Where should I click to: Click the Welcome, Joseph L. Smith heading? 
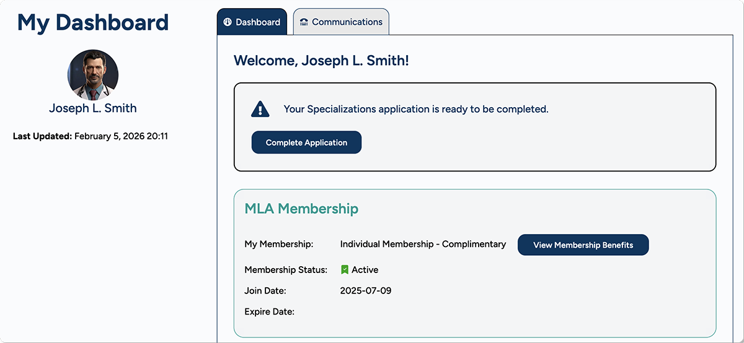[x=321, y=61]
